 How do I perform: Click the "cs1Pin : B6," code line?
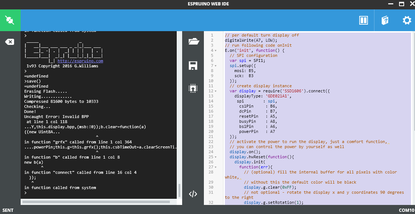pos(258,106)
